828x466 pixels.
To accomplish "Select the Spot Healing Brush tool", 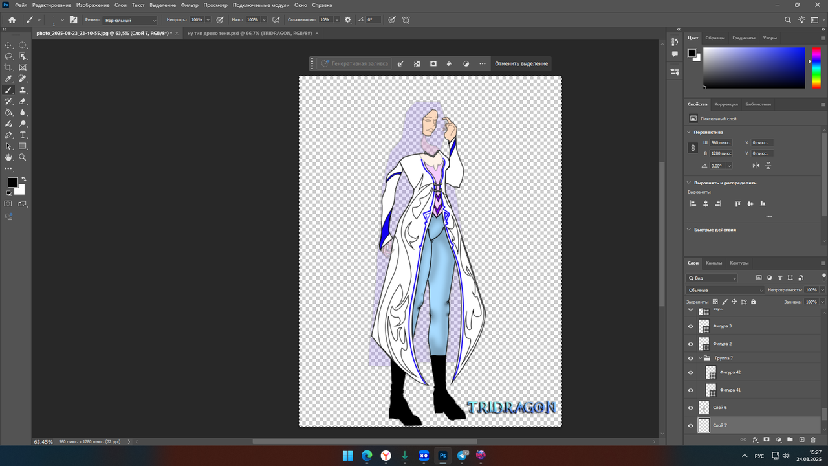I will pos(23,79).
